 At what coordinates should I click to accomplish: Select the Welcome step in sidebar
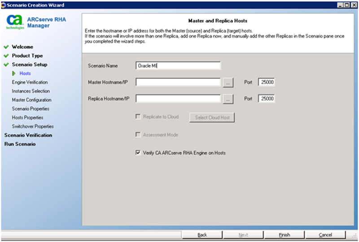click(x=22, y=47)
